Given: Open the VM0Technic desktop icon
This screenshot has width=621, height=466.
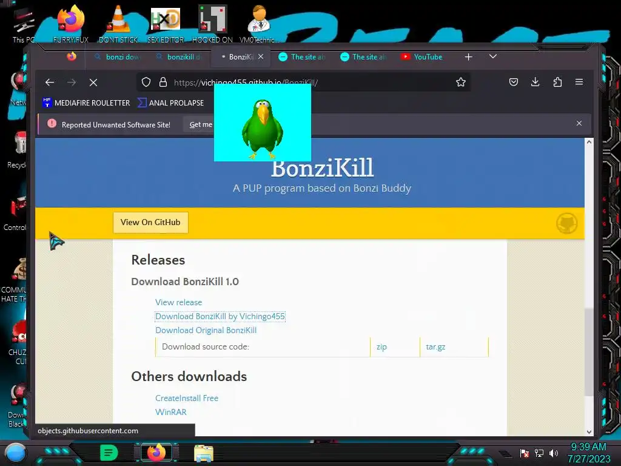Looking at the screenshot, I should click(259, 23).
